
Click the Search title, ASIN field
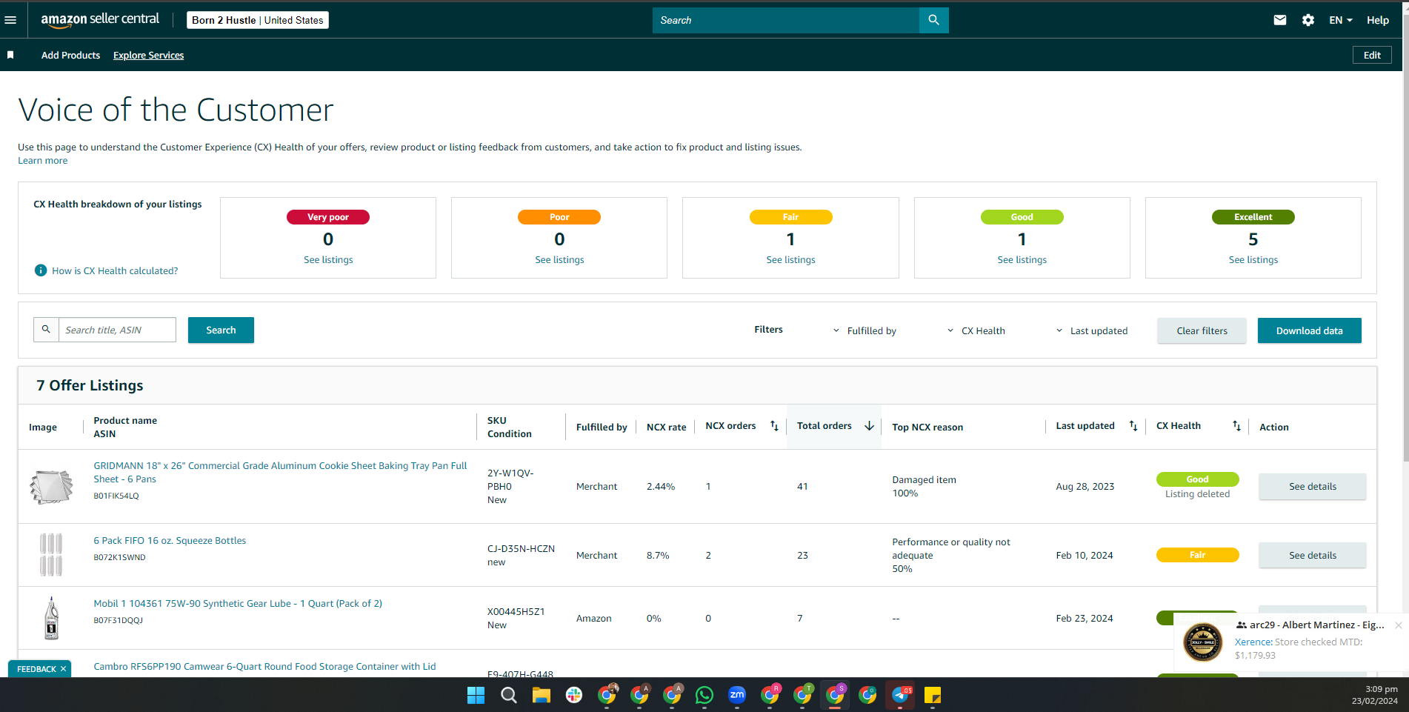tap(117, 330)
